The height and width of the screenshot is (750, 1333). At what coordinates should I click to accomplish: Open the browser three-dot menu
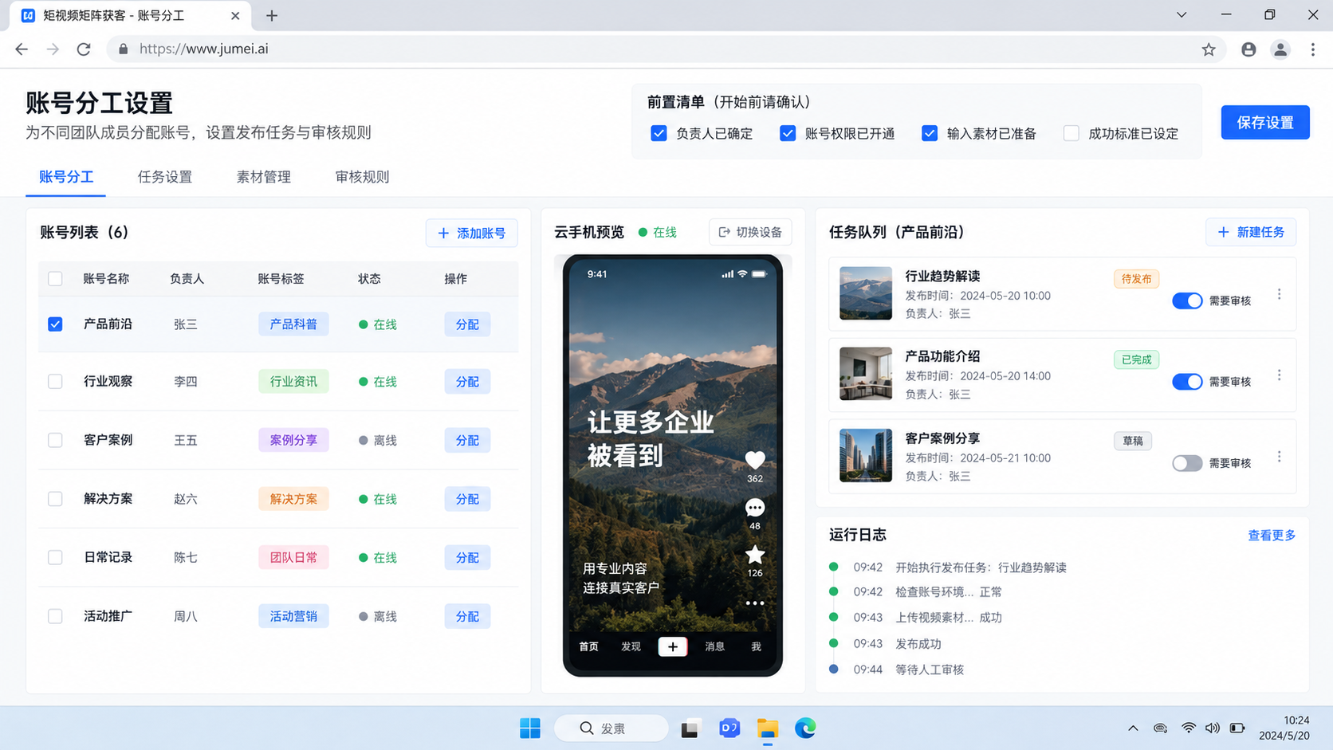point(1313,49)
